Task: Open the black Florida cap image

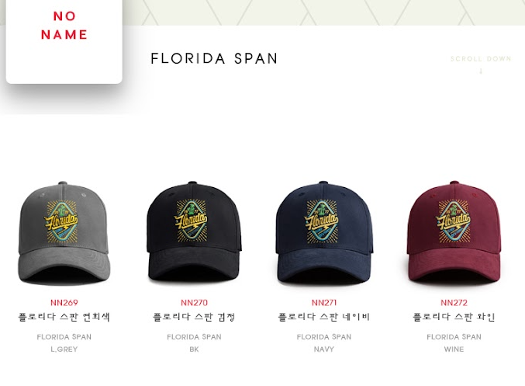Action: point(194,233)
